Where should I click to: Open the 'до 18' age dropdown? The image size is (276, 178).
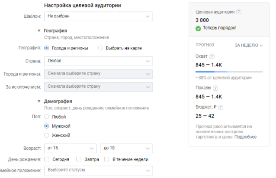[x=126, y=148]
